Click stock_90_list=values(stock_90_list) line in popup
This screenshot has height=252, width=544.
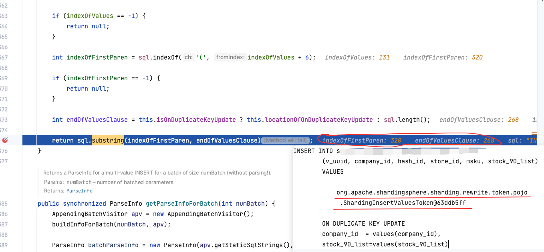pos(385,244)
